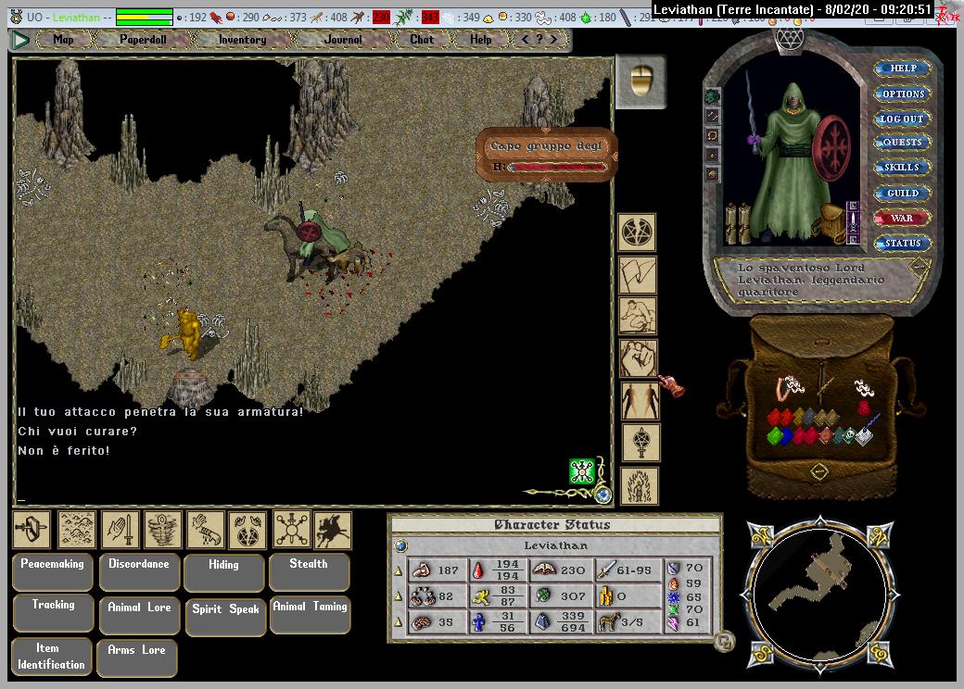Activate the open hand and sword icon
This screenshot has height=689, width=964.
(120, 530)
